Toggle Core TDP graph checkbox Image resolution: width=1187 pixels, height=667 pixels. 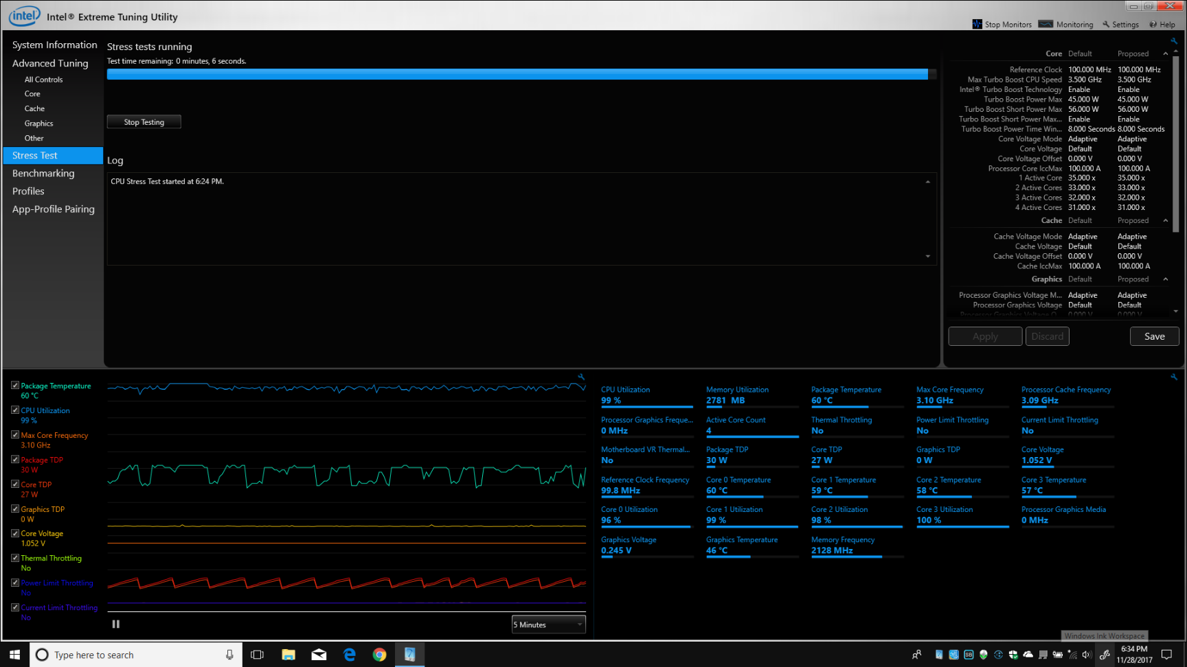coord(15,484)
